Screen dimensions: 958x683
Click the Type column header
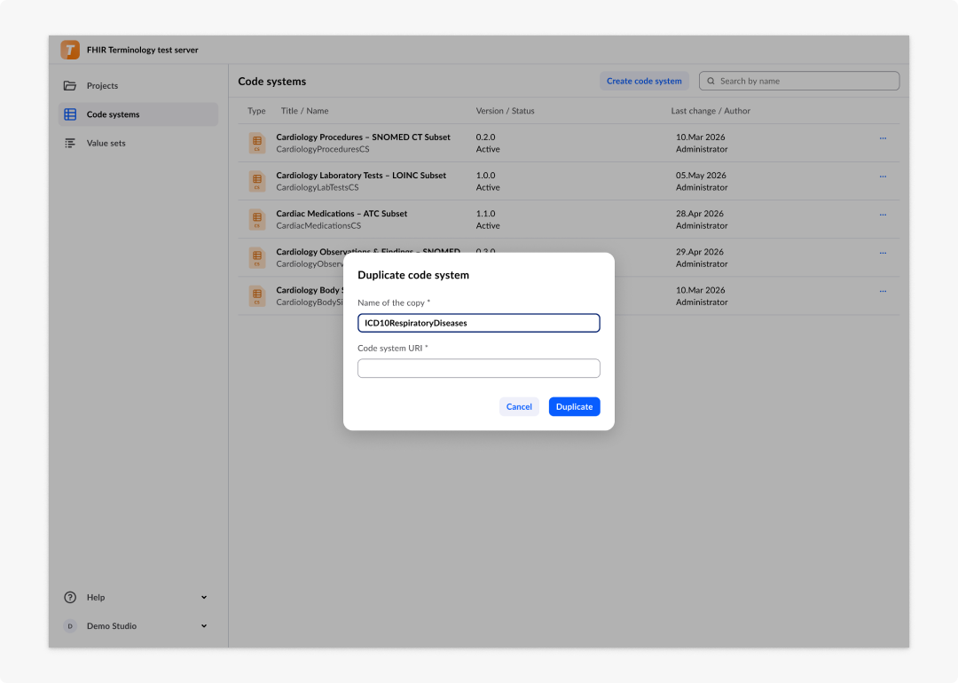click(256, 111)
